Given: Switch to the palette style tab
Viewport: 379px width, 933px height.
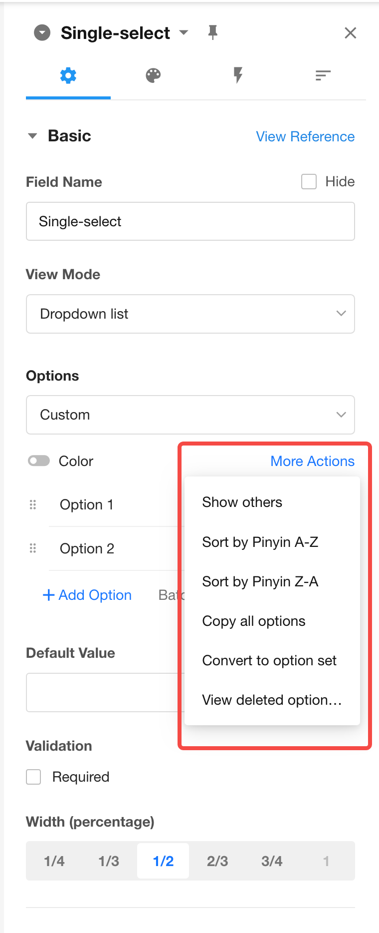Looking at the screenshot, I should click(x=153, y=76).
